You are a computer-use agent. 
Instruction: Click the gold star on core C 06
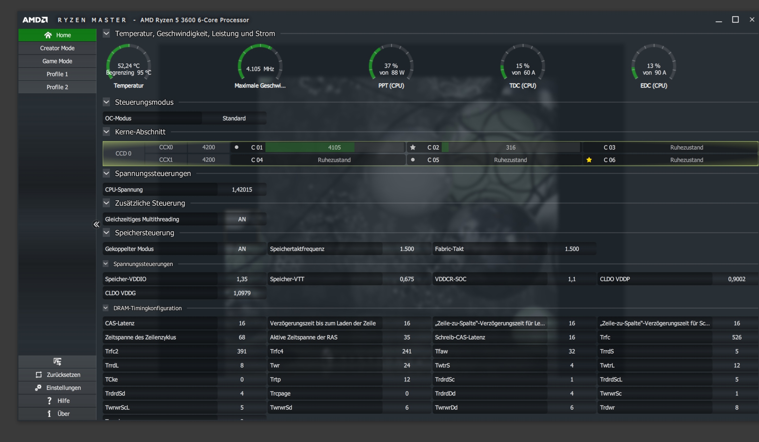pos(589,160)
